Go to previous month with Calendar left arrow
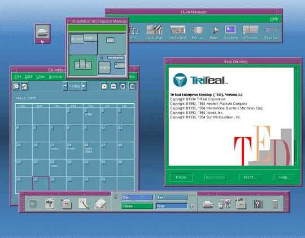 click(x=65, y=86)
